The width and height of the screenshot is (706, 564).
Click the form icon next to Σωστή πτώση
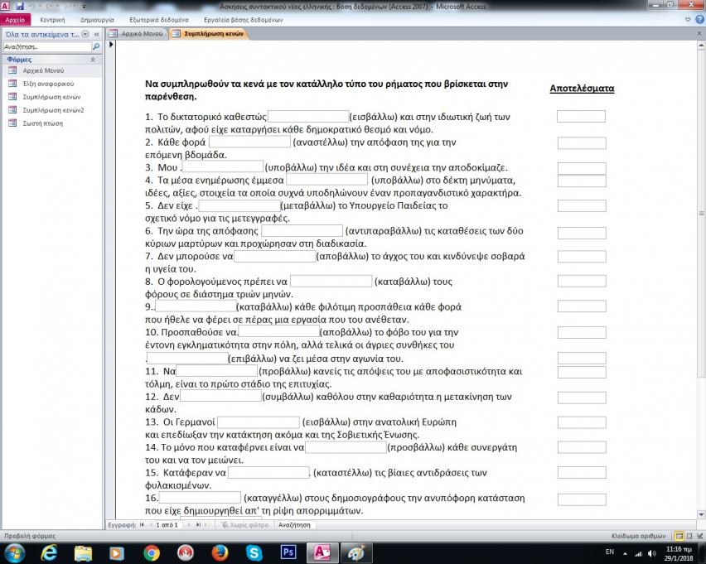(12, 123)
